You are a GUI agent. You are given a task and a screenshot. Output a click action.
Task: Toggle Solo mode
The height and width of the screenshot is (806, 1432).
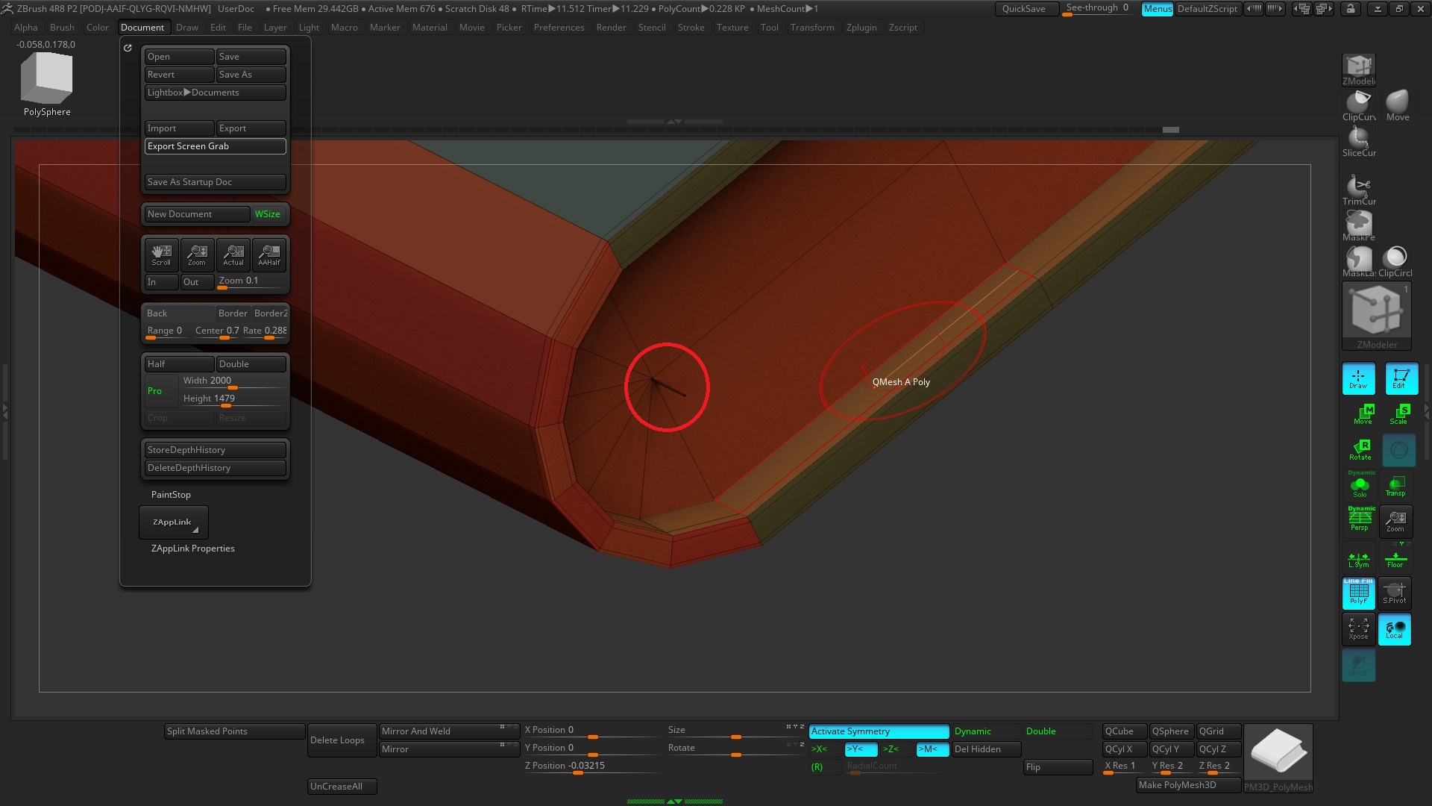pos(1360,485)
